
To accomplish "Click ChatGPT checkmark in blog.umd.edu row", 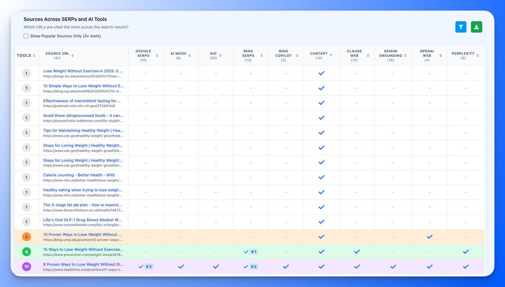I will click(x=322, y=237).
